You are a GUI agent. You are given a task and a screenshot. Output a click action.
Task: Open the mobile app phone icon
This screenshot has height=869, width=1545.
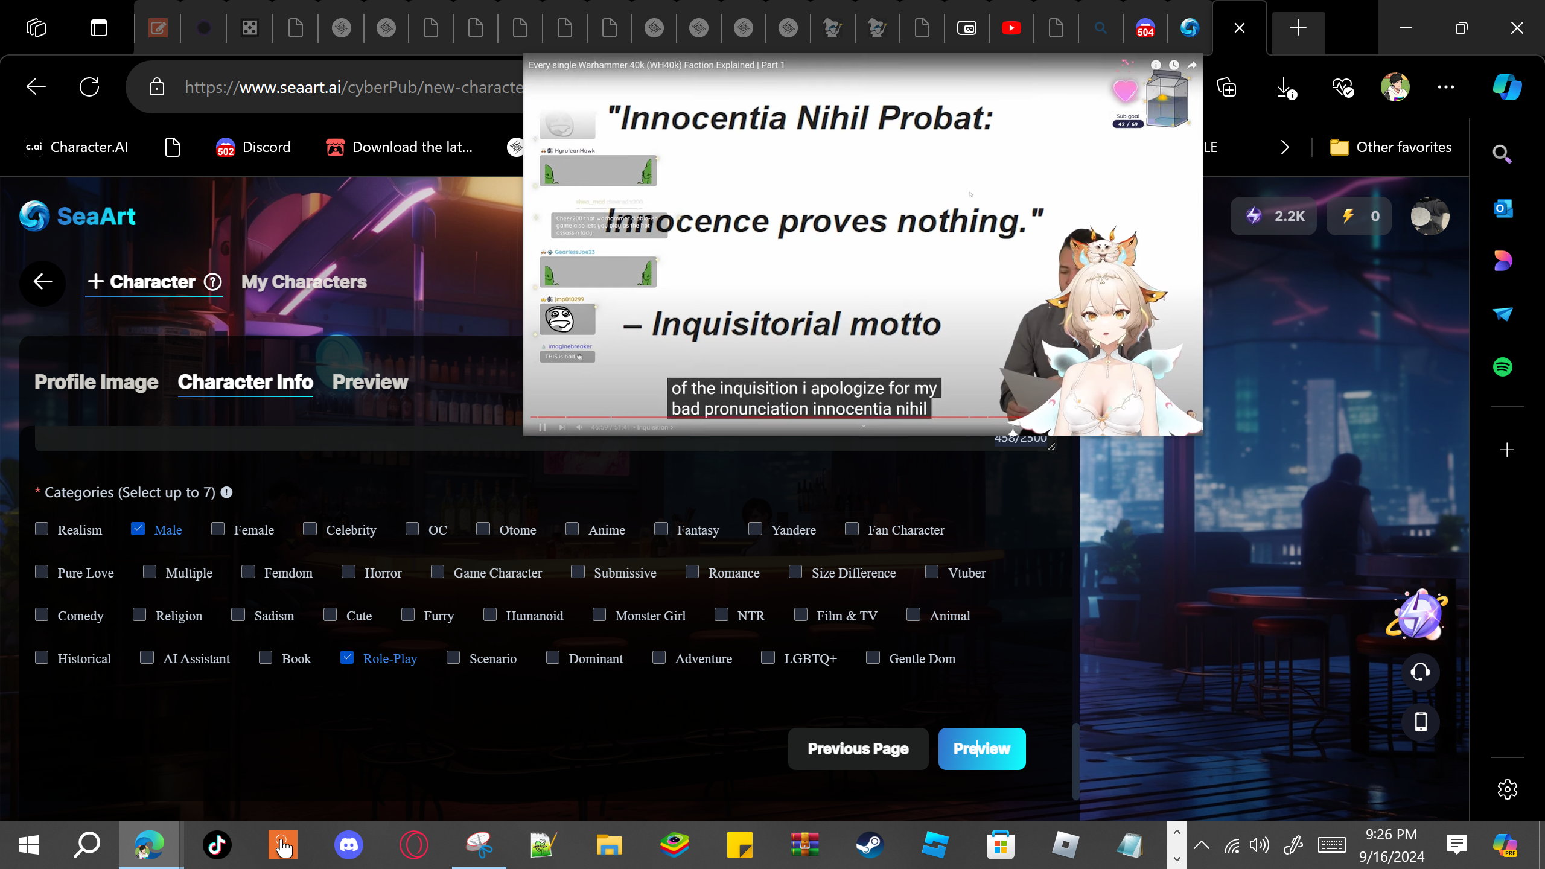pos(1420,722)
